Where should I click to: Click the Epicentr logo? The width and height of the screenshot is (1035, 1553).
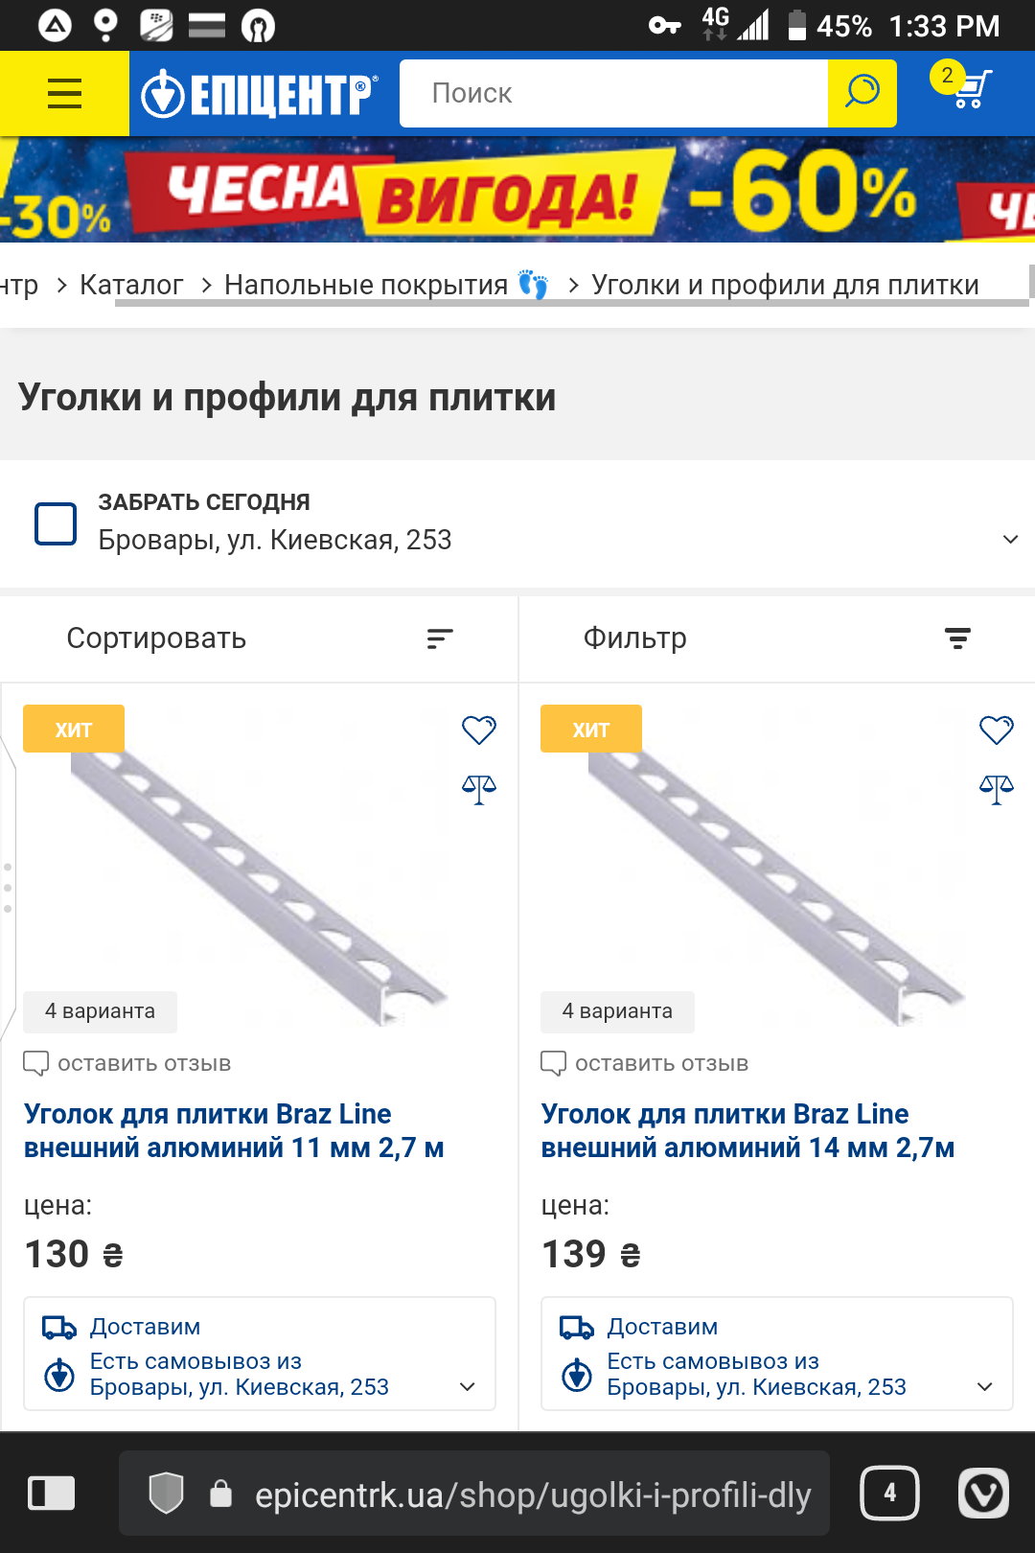tap(259, 94)
